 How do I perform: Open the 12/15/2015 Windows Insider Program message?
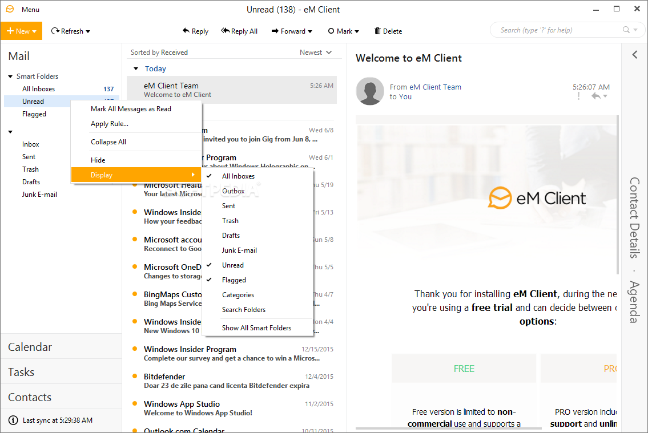[232, 353]
